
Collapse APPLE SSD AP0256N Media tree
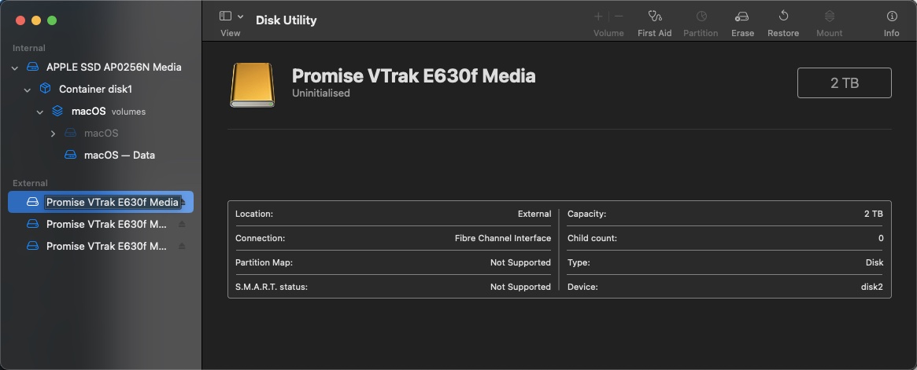click(15, 68)
